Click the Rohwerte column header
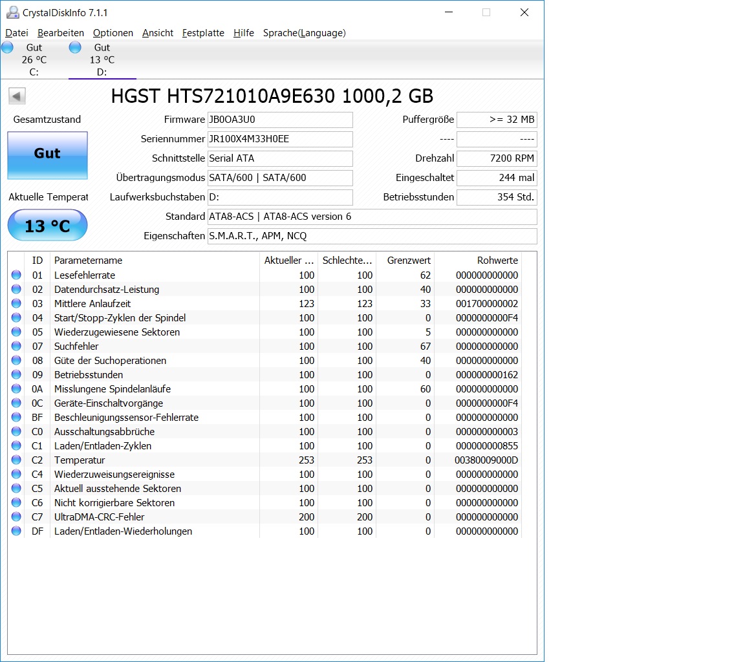 click(x=478, y=261)
